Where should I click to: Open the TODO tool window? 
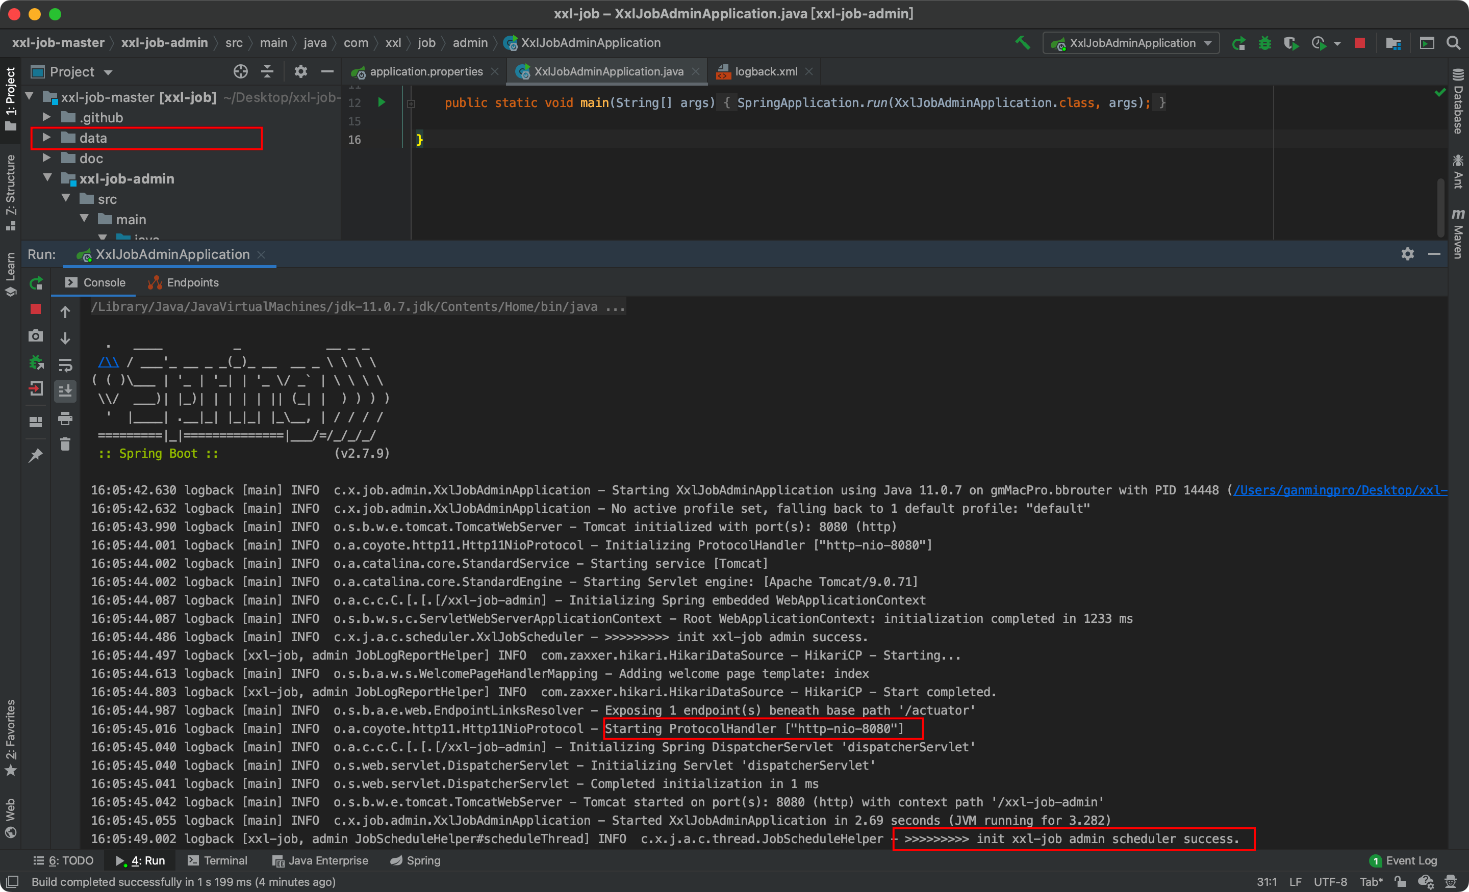point(63,860)
